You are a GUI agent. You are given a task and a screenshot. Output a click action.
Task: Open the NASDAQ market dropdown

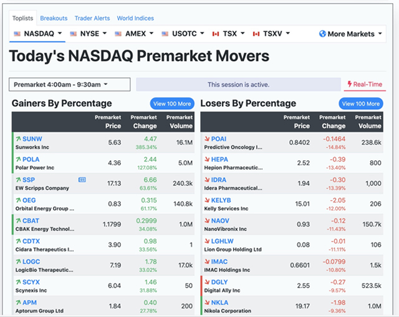[39, 34]
